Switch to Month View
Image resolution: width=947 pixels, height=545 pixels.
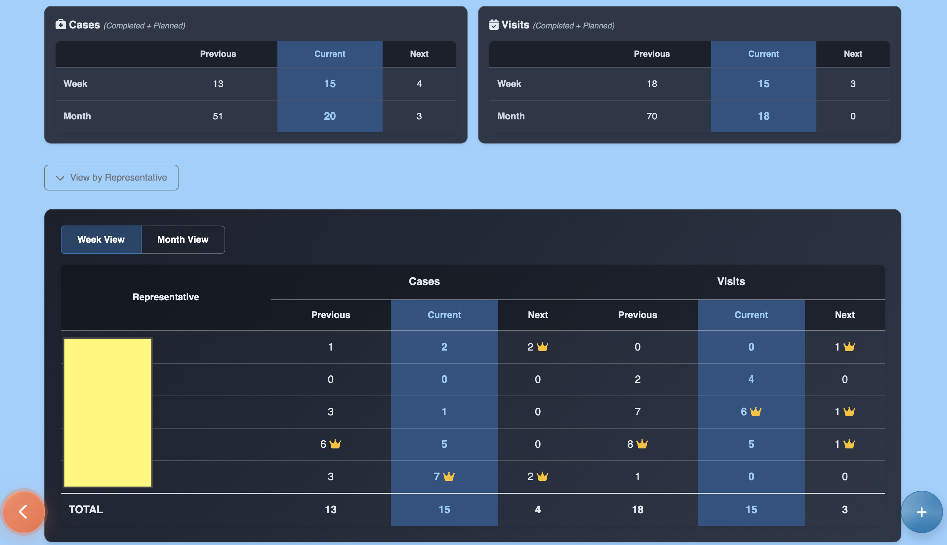coord(183,239)
